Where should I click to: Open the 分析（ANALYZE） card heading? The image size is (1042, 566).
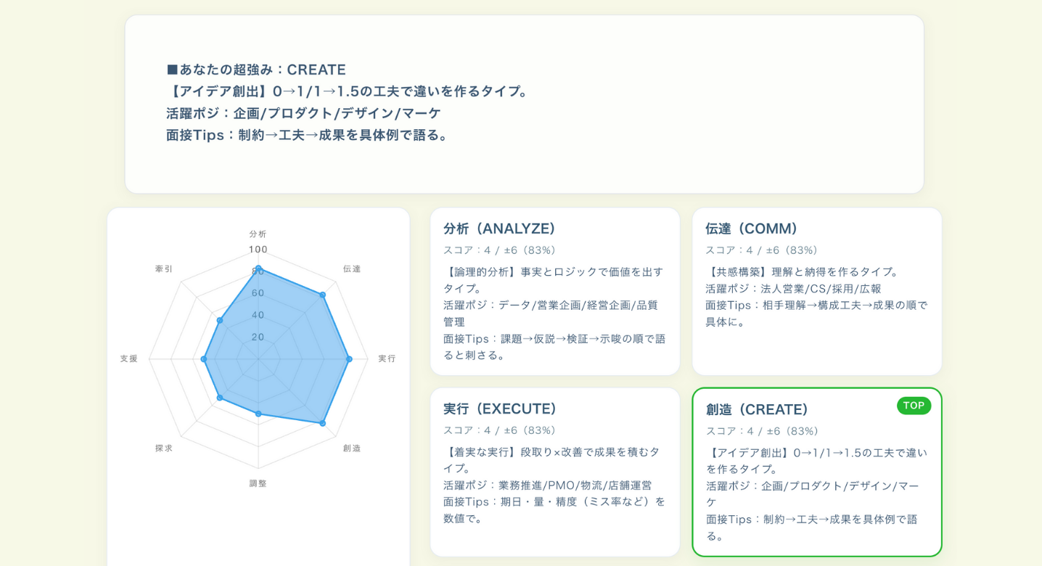499,229
